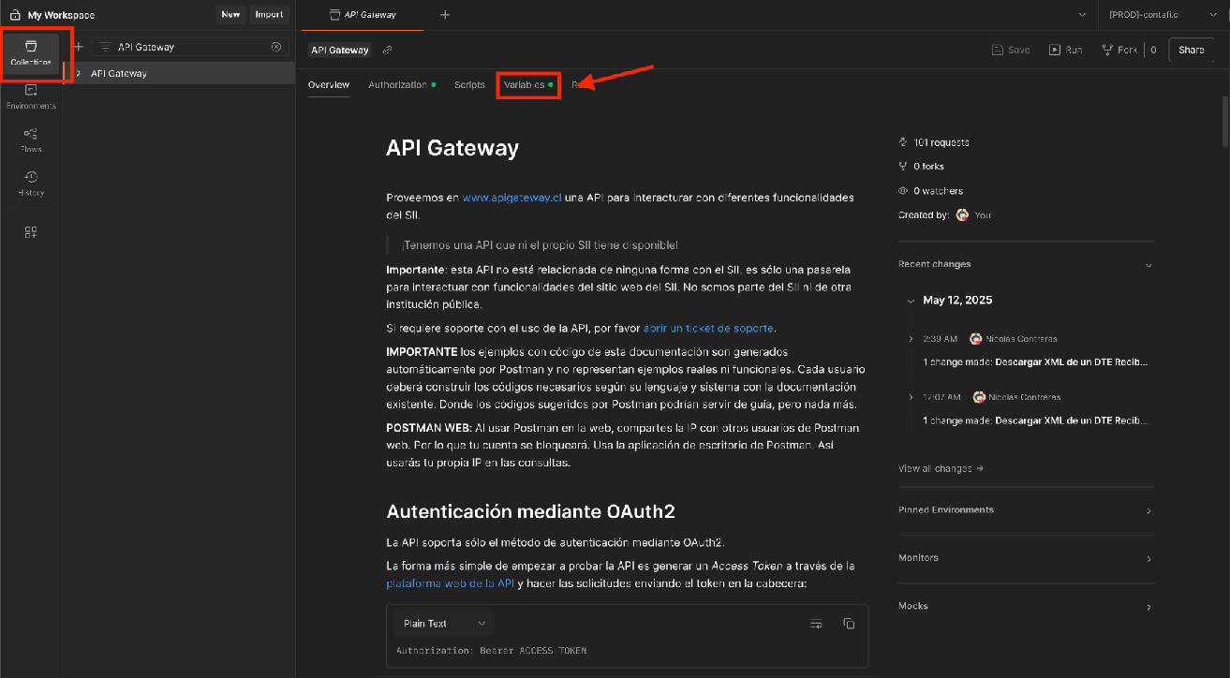Click the configure sidebar grid-plus icon
1230x678 pixels.
pos(31,232)
